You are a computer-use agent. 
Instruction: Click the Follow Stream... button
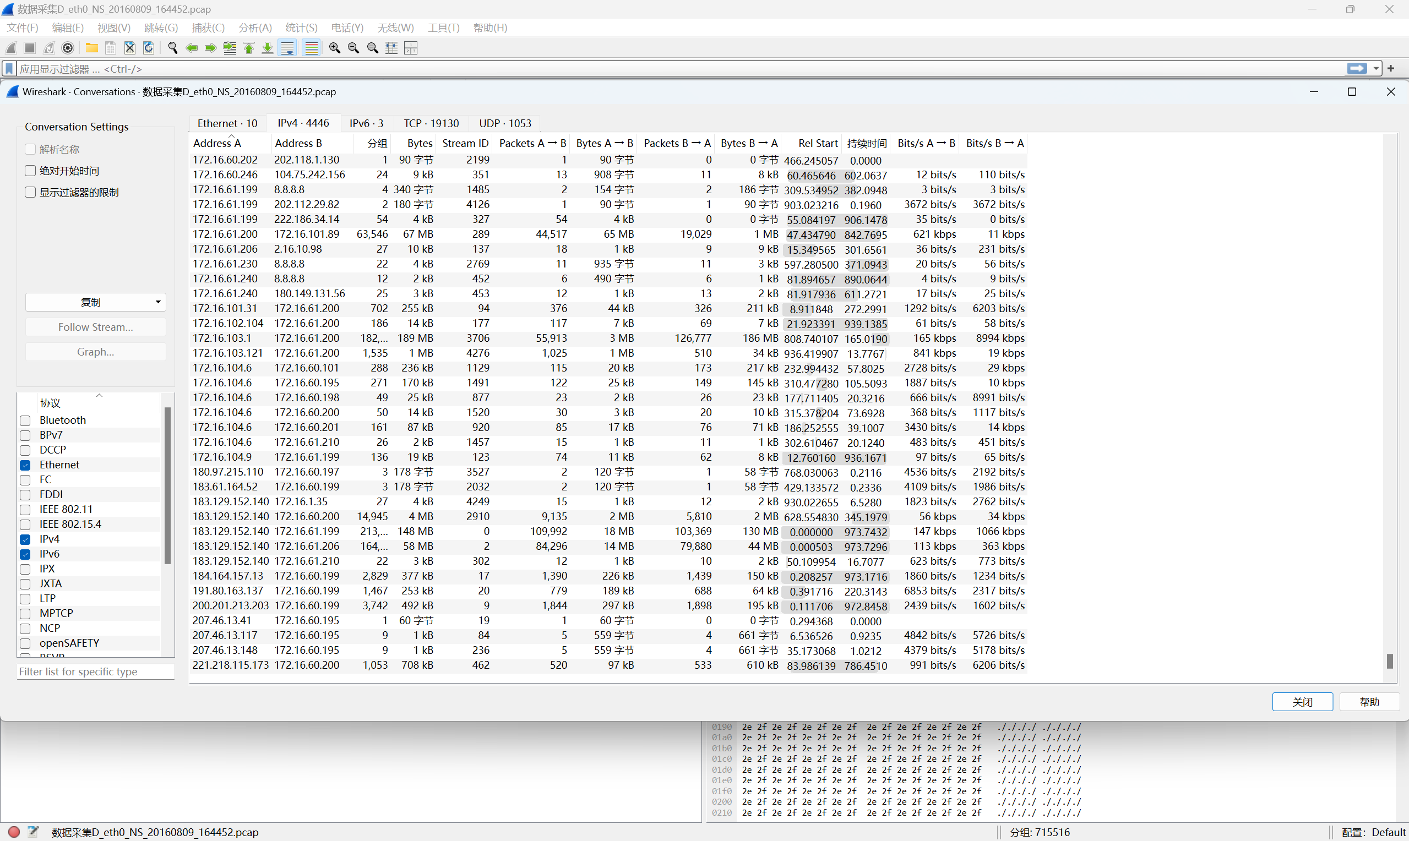click(96, 327)
